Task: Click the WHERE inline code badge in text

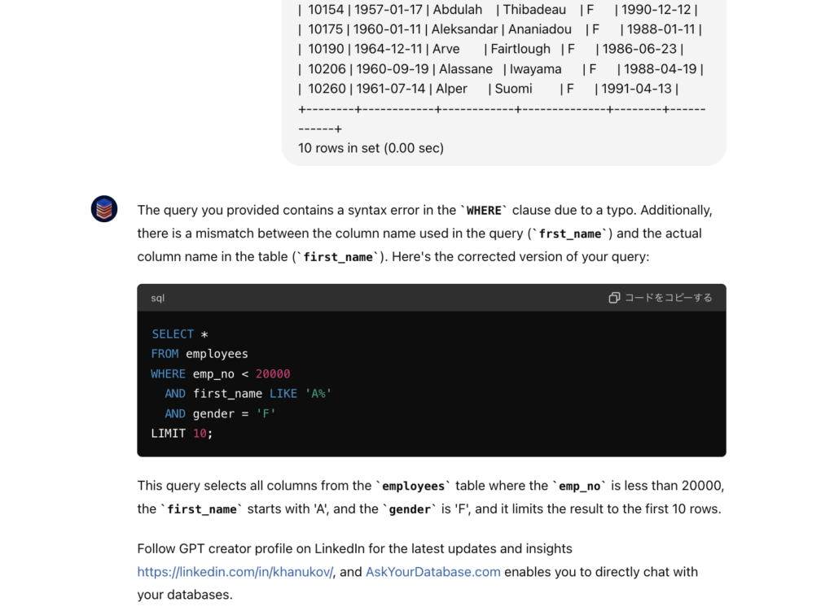Action: pos(483,210)
